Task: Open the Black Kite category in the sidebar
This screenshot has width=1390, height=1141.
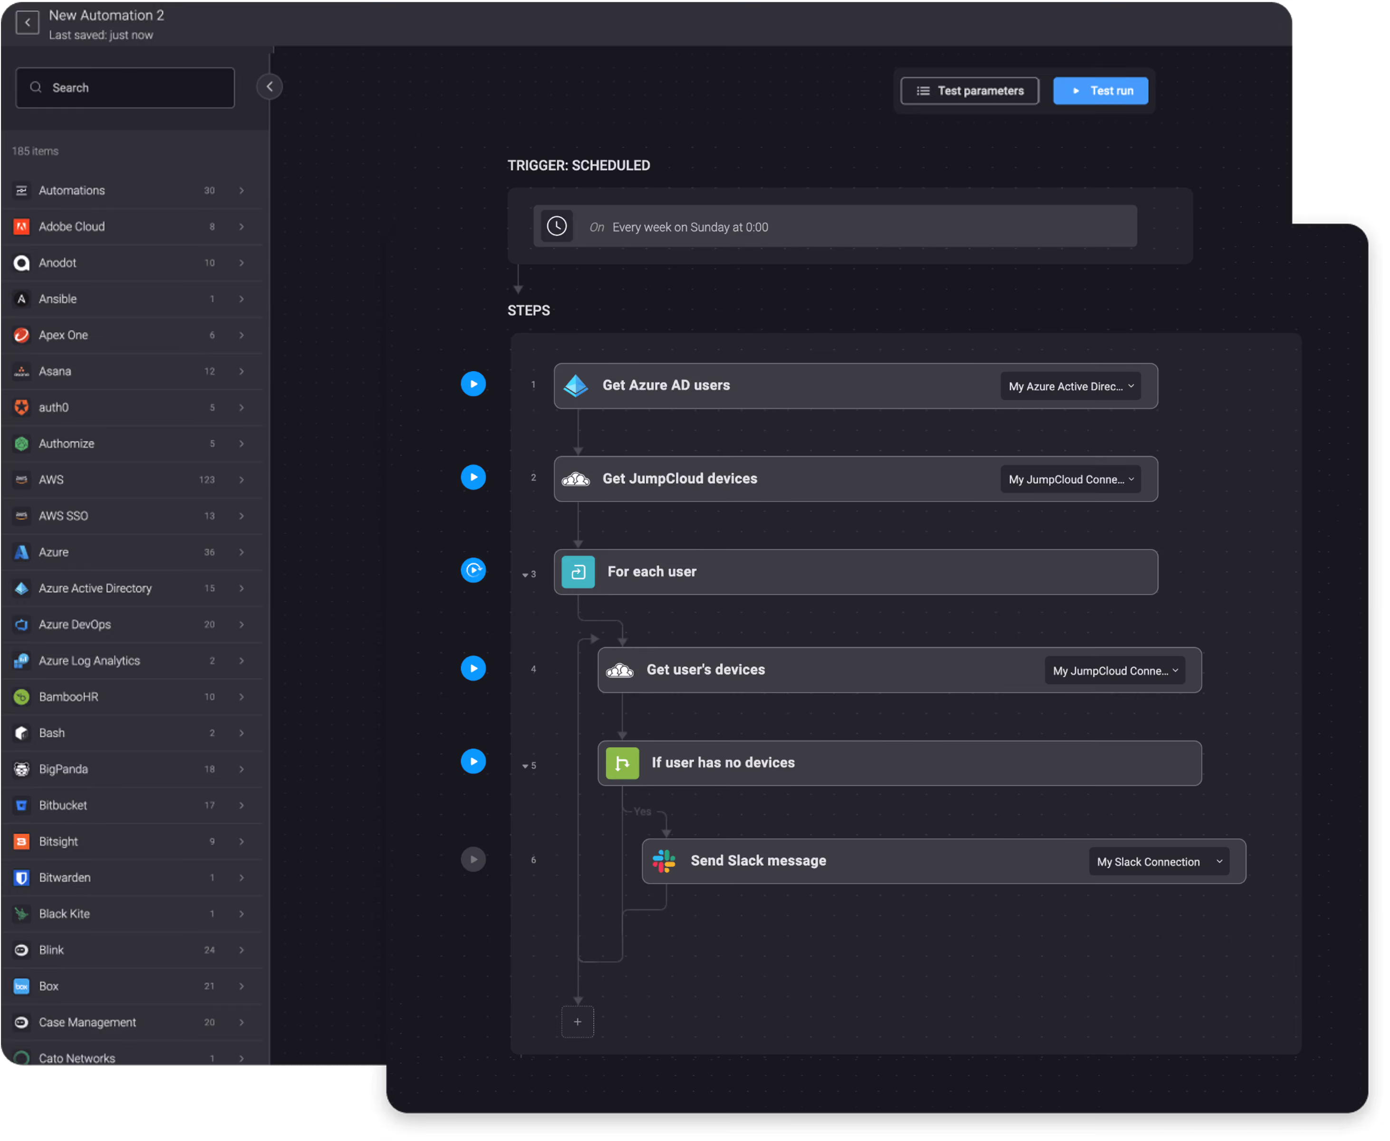Action: click(132, 914)
